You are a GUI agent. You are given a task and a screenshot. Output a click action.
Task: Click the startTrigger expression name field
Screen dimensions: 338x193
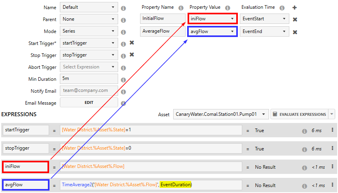pos(26,130)
